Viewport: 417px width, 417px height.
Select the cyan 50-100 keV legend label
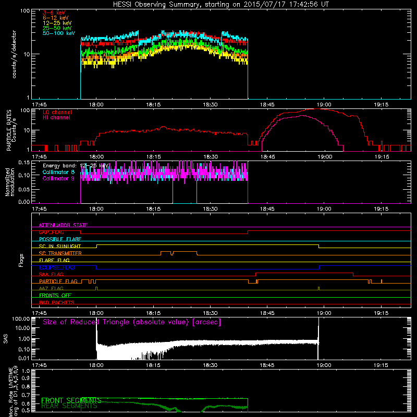pyautogui.click(x=59, y=33)
